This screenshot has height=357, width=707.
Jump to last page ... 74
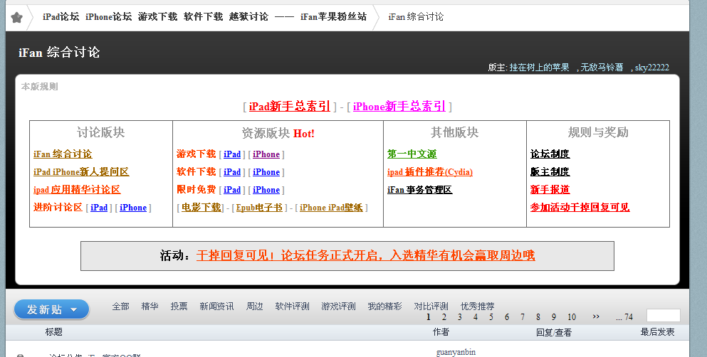coord(624,317)
